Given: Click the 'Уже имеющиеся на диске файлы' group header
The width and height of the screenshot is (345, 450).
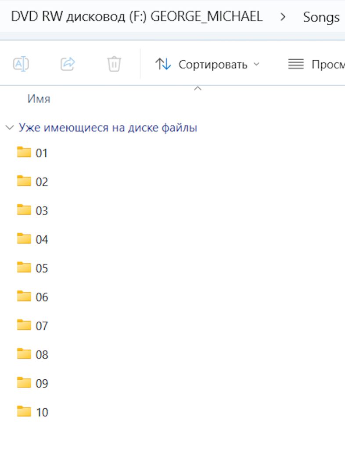Looking at the screenshot, I should pyautogui.click(x=108, y=128).
